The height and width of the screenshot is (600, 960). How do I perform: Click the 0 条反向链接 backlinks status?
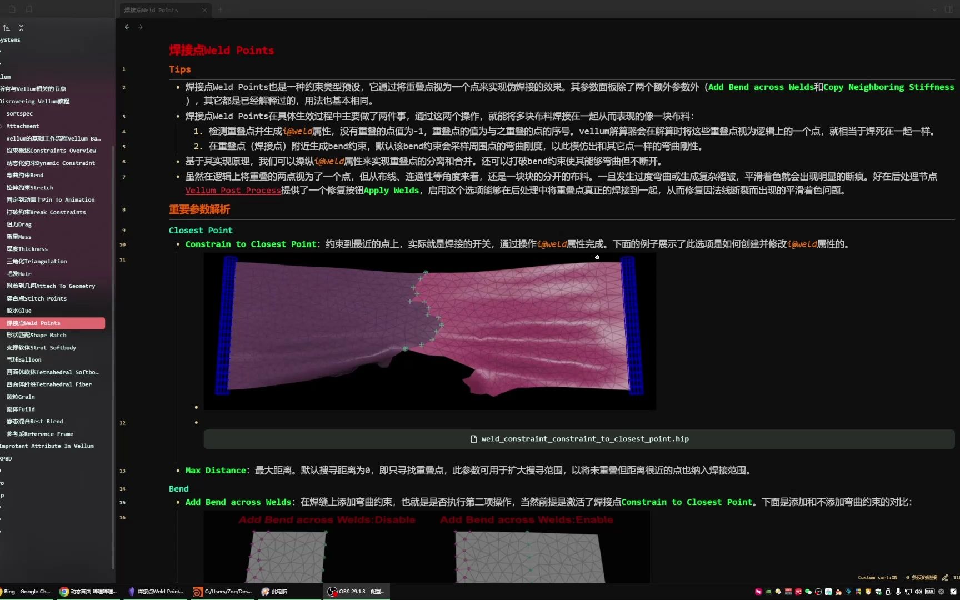click(922, 578)
